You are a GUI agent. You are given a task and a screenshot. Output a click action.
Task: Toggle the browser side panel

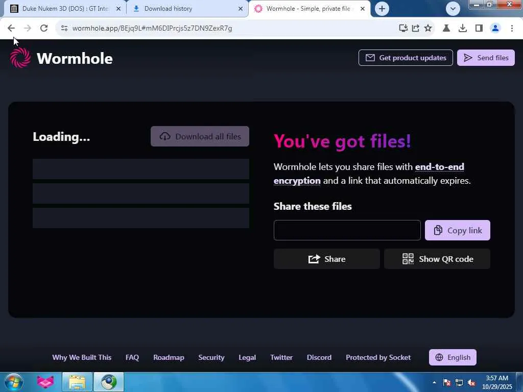coord(479,29)
